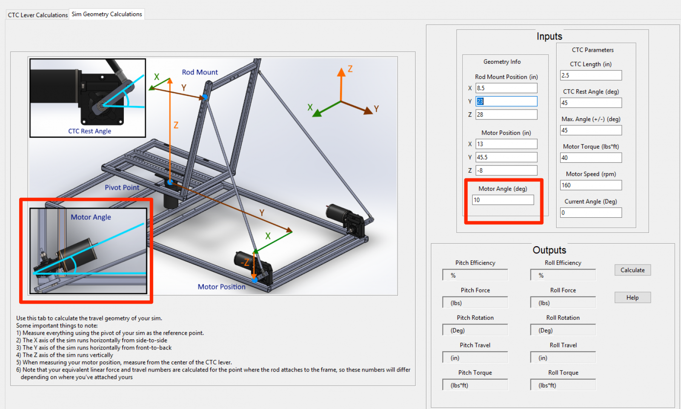Select Roll Torque output box
This screenshot has width=681, height=409.
point(563,385)
